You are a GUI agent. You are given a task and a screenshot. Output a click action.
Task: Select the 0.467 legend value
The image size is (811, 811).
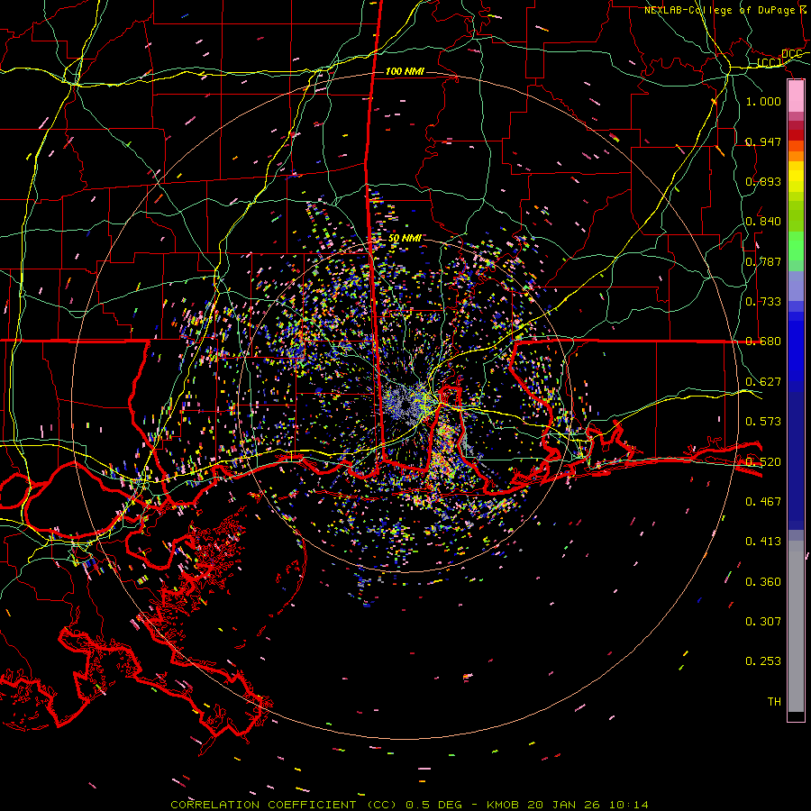click(x=763, y=502)
